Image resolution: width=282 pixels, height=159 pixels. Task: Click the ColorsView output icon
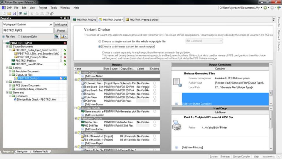click(x=83, y=97)
